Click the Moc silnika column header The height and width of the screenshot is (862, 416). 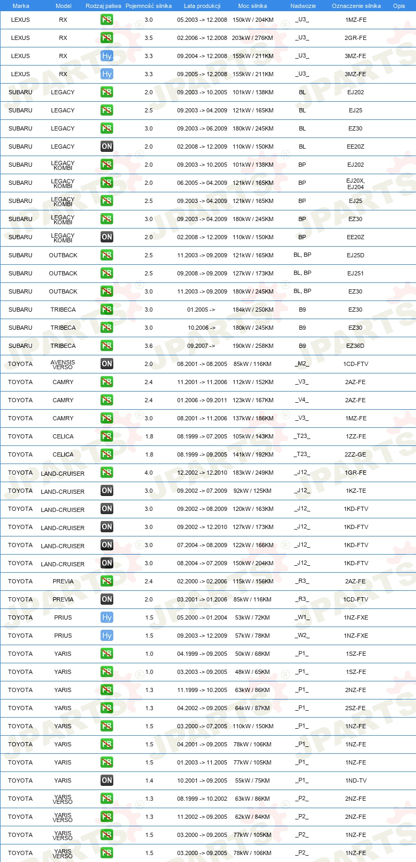[253, 6]
